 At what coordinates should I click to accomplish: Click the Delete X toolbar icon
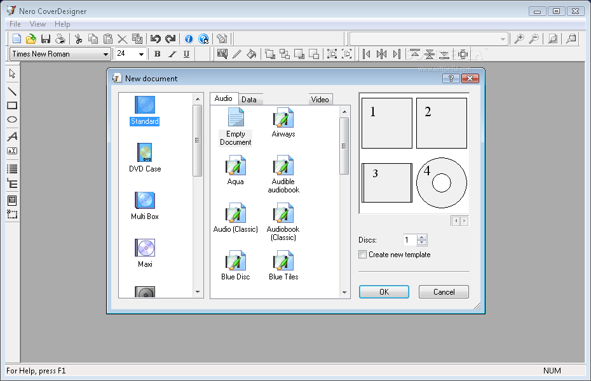click(122, 39)
